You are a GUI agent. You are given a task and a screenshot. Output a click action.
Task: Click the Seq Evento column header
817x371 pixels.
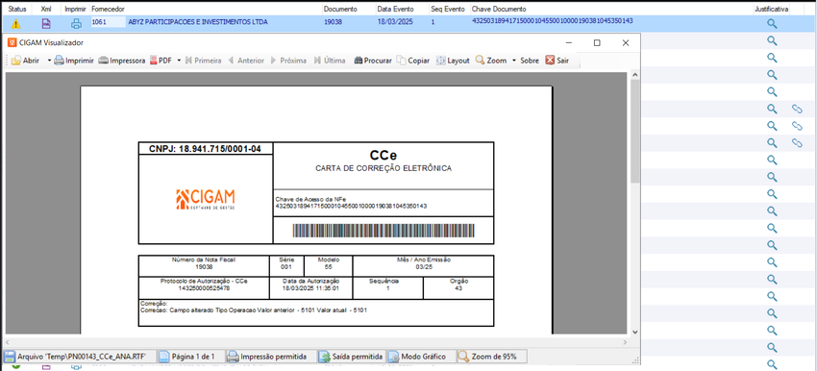[449, 9]
